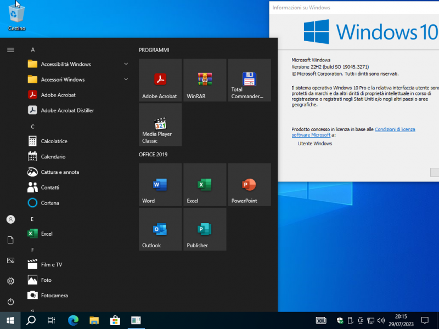The height and width of the screenshot is (329, 439).
Task: Launch the Publisher tile
Action: click(x=204, y=229)
